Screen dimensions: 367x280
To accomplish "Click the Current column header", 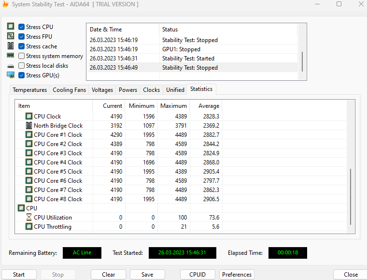I will point(109,106).
